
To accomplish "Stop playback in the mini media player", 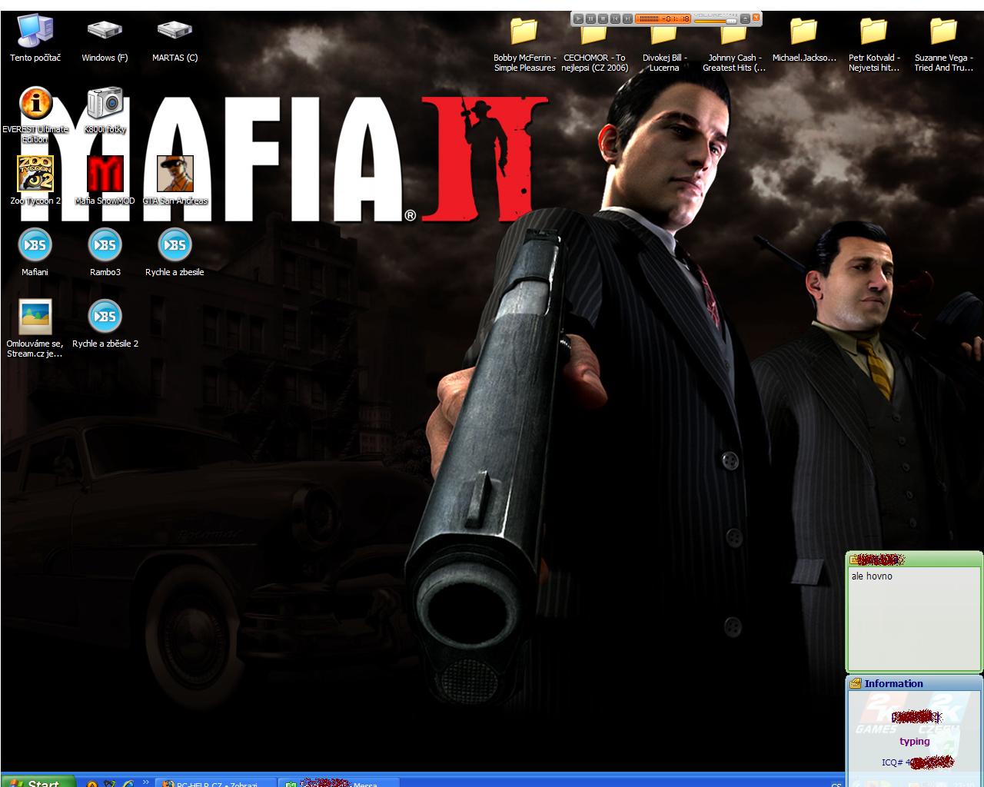I will (603, 18).
